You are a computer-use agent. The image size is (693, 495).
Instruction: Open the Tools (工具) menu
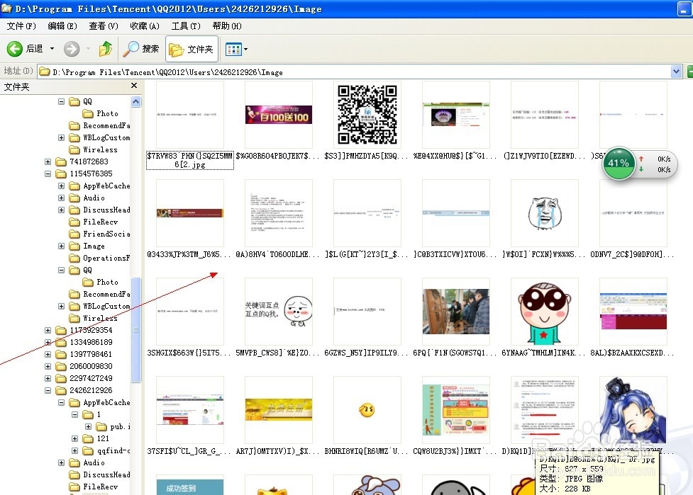tap(186, 26)
